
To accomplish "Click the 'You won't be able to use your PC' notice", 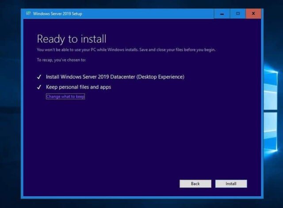I will click(x=126, y=50).
